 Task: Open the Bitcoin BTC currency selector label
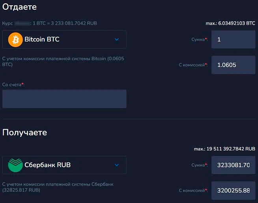42,39
